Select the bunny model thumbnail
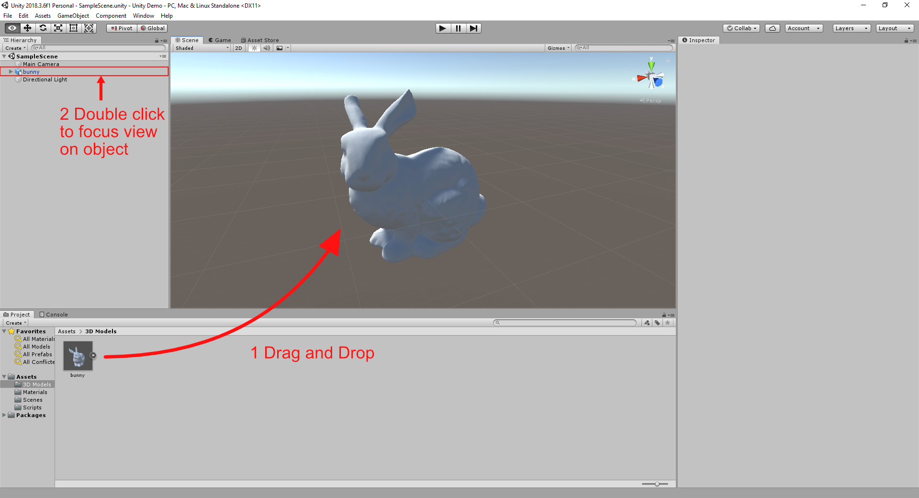 click(78, 356)
